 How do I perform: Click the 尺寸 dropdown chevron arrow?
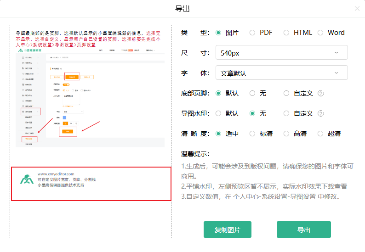tap(336, 53)
